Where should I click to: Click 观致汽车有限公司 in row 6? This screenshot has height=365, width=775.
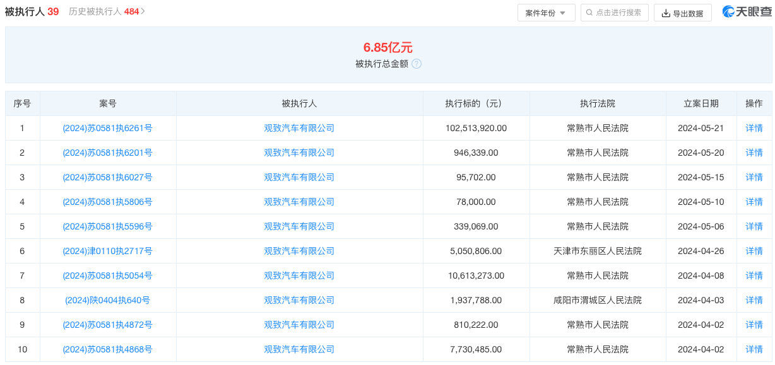299,251
